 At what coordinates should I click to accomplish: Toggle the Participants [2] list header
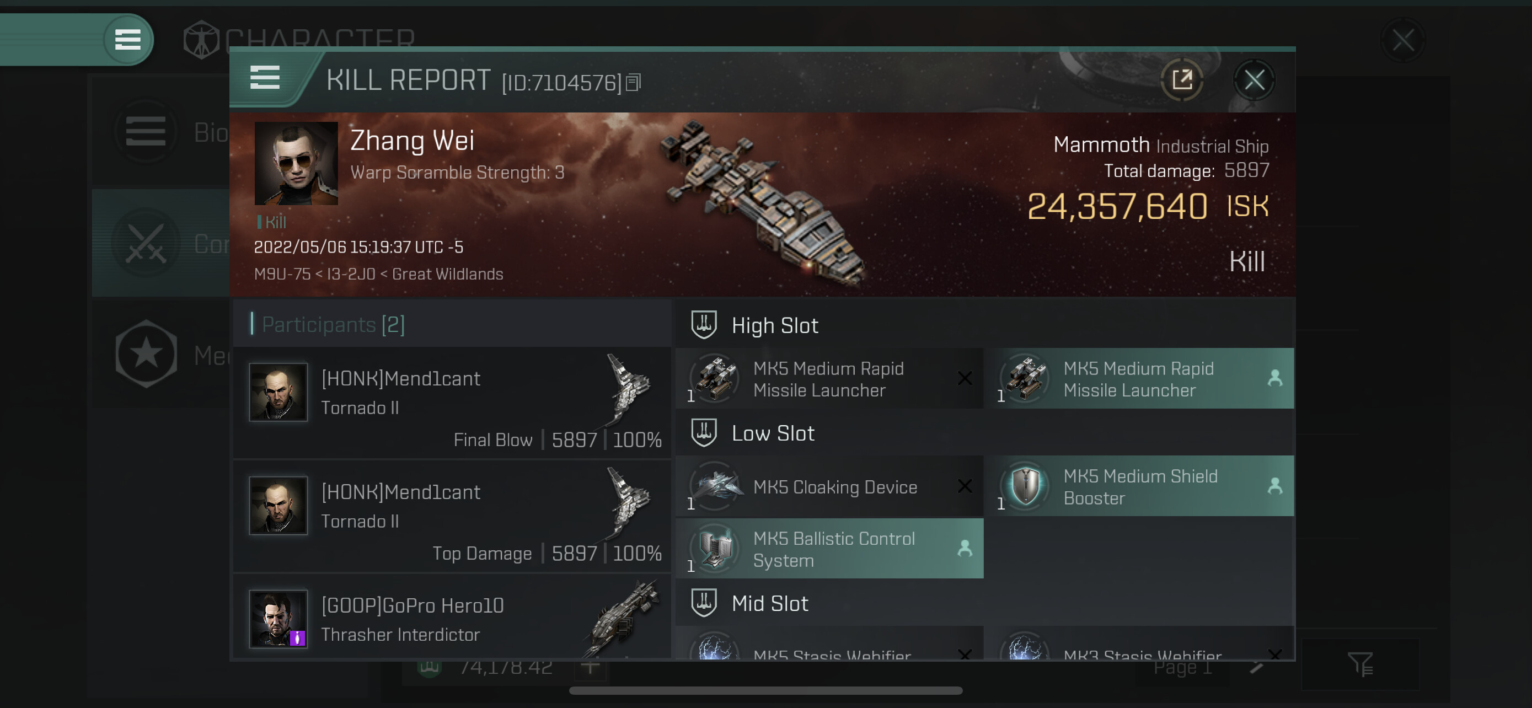[x=333, y=325]
